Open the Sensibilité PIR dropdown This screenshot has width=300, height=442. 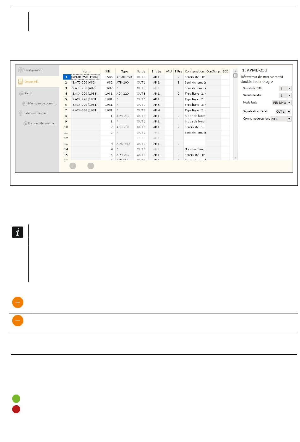pyautogui.click(x=289, y=88)
